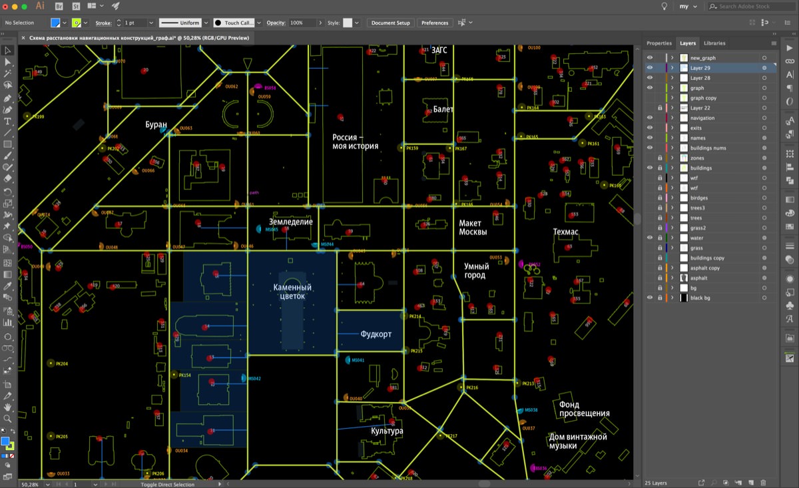Hide the new_graph layer
The height and width of the screenshot is (488, 799).
pos(650,57)
